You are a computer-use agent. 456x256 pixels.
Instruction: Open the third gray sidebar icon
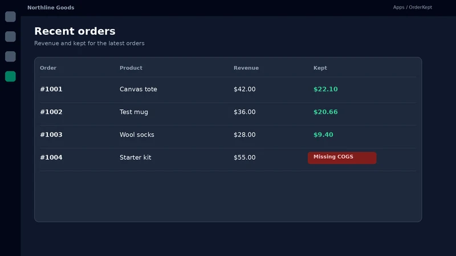(x=10, y=56)
